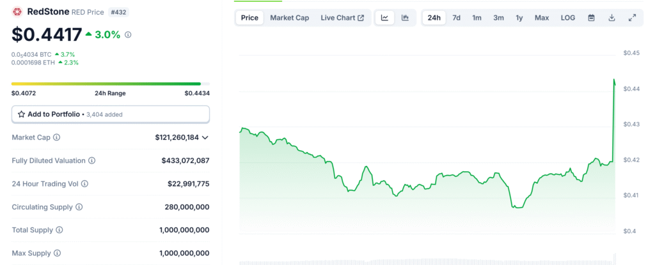Click the 24h Range progress bar

pyautogui.click(x=106, y=84)
